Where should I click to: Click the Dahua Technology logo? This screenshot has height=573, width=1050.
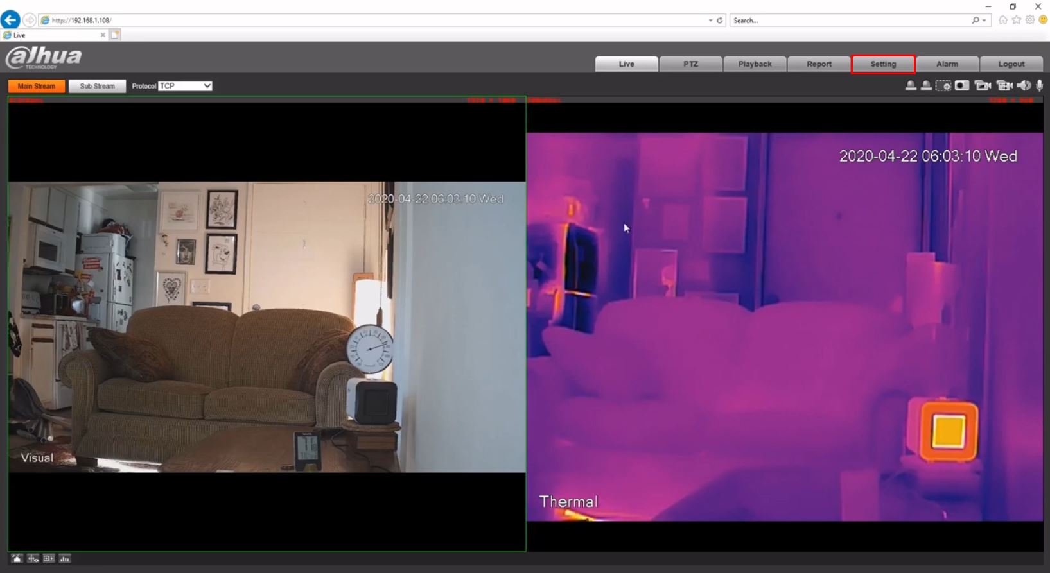click(44, 57)
